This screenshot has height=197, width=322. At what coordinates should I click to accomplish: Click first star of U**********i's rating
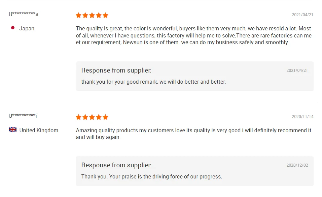click(x=79, y=117)
